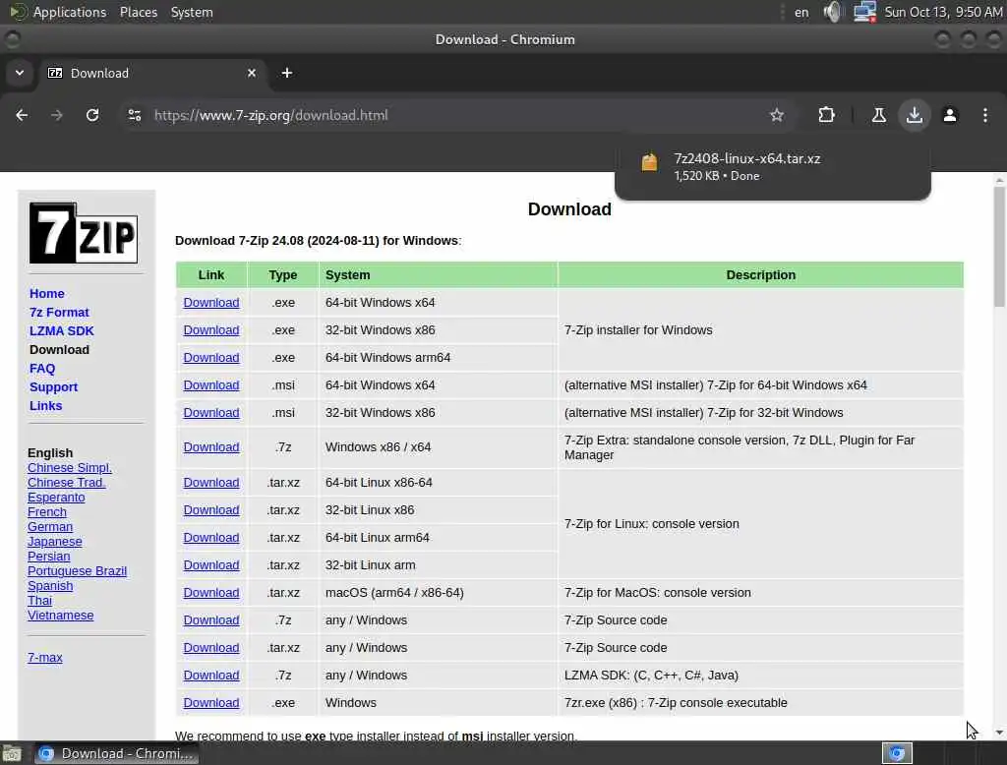The height and width of the screenshot is (765, 1007).
Task: Toggle the Downloads toolbar icon
Action: point(914,116)
